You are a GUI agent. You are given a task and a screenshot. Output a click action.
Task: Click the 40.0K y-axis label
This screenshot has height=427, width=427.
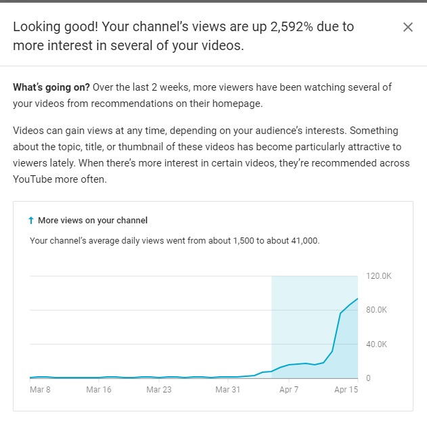[377, 344]
